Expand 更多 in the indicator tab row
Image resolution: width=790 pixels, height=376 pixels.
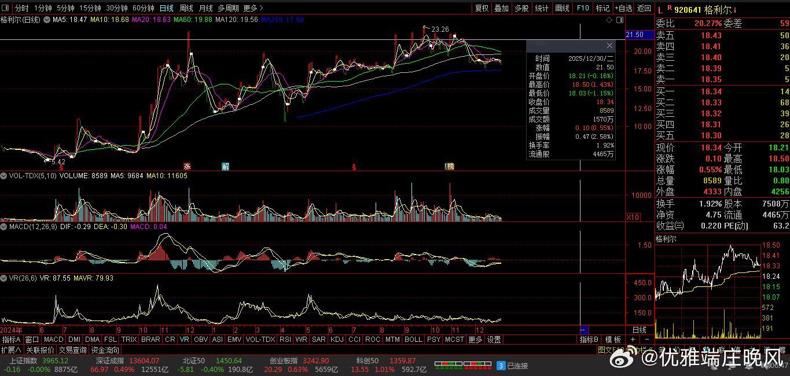[475, 340]
